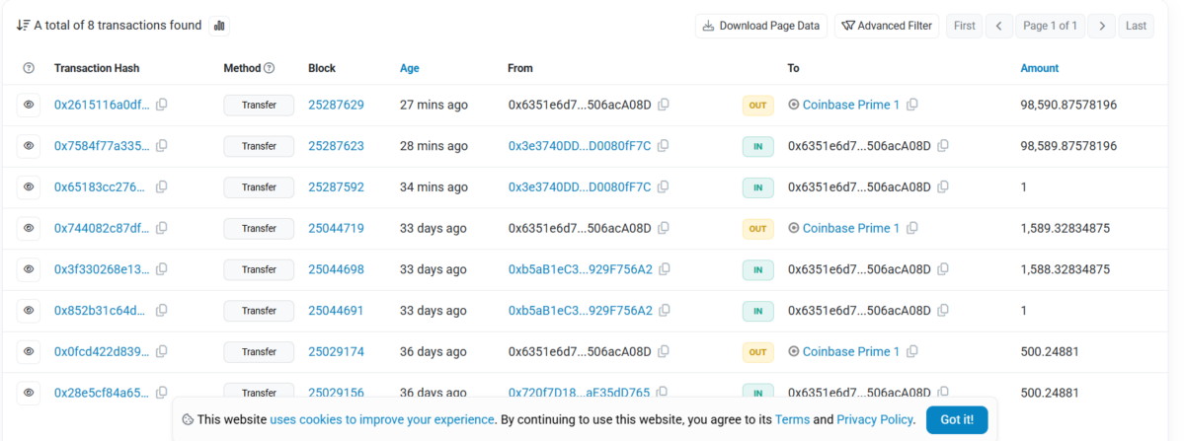
Task: Open sender 0xb5aB1eC3 in block 25044698 row
Action: [581, 269]
